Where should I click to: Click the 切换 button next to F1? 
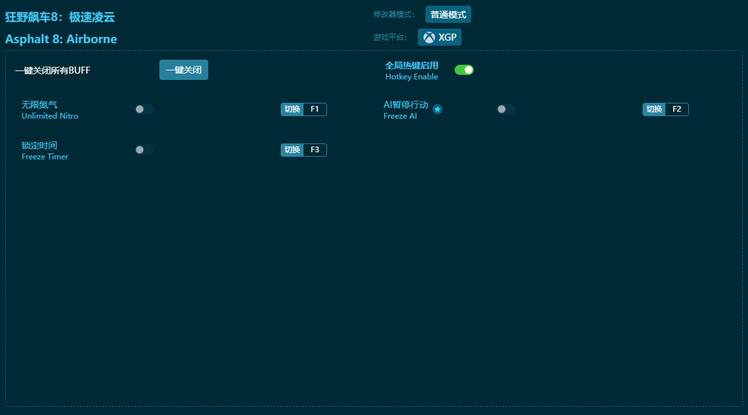pos(292,109)
